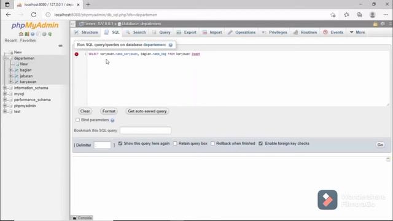Image resolution: width=393 pixels, height=221 pixels.
Task: Open the Console bar at bottom
Action: click(82, 218)
